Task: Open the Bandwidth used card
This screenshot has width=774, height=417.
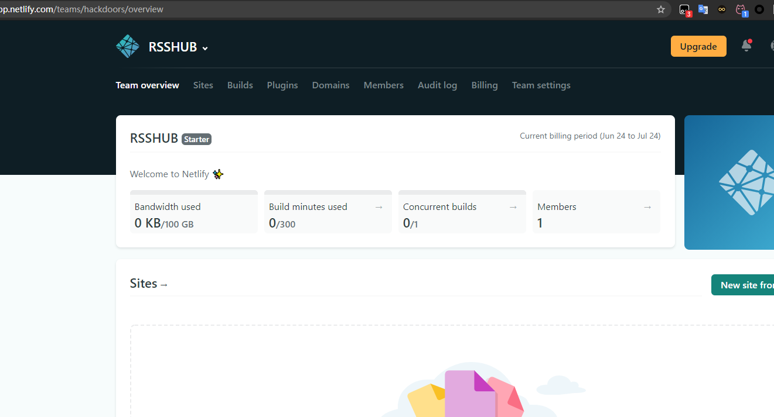Action: tap(194, 212)
